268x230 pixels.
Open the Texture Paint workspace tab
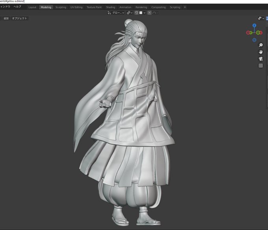pos(94,7)
